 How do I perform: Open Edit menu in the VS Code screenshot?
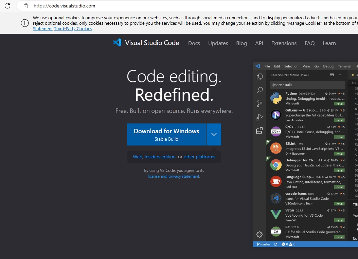[x=277, y=66]
